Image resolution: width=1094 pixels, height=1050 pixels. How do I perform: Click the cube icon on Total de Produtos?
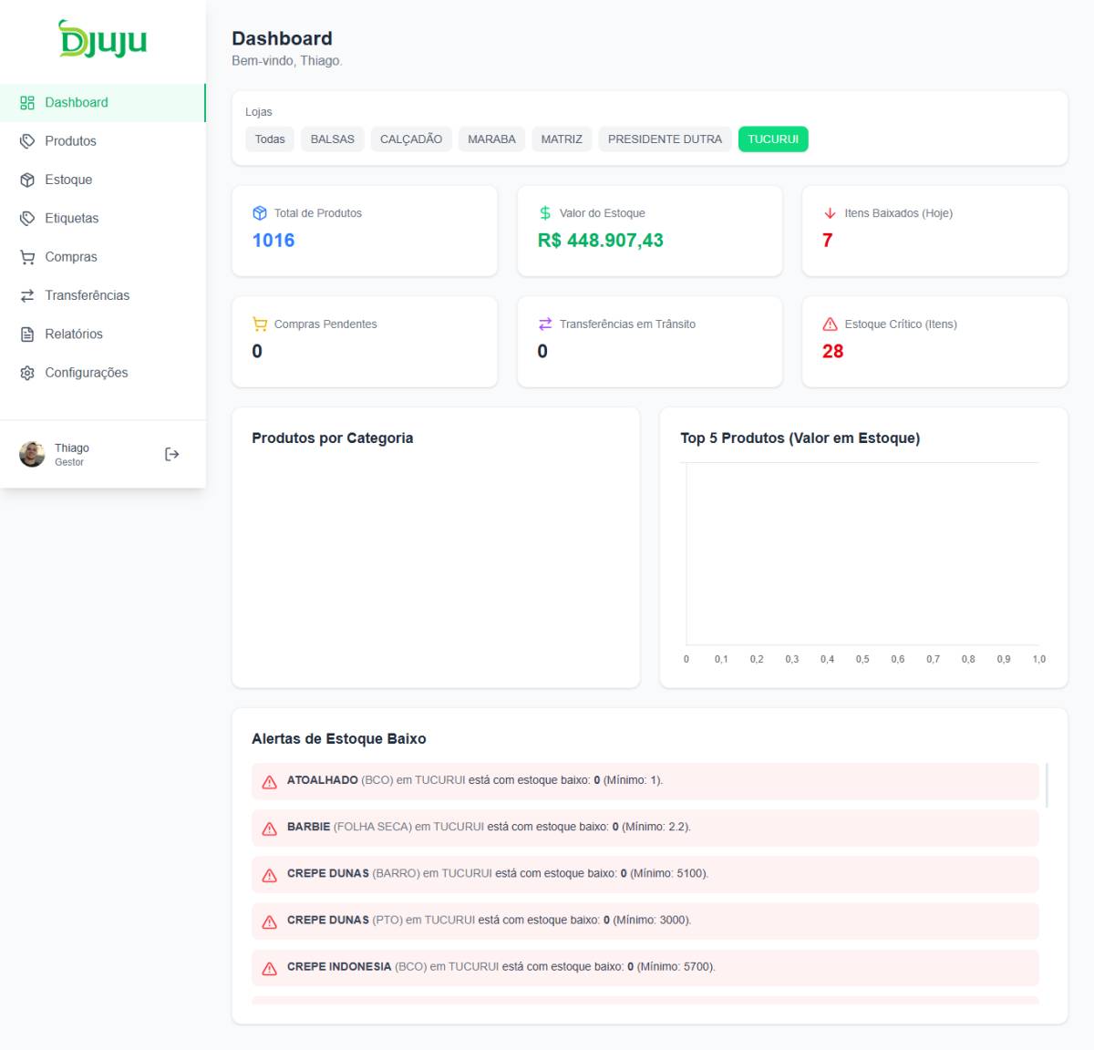coord(260,213)
